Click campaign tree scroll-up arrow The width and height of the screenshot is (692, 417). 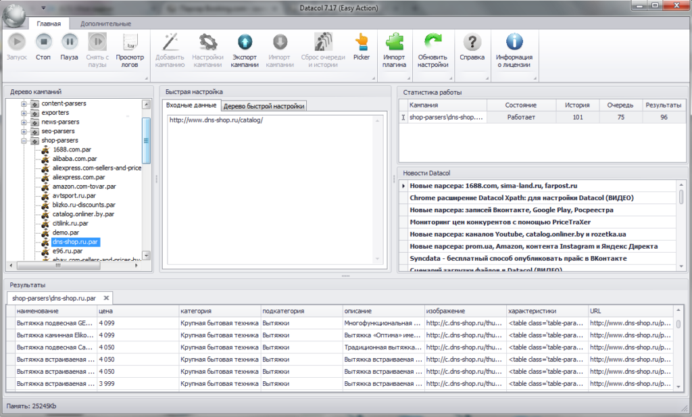[147, 105]
